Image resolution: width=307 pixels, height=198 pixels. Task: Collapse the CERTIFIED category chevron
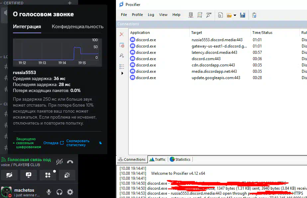click(2, 3)
